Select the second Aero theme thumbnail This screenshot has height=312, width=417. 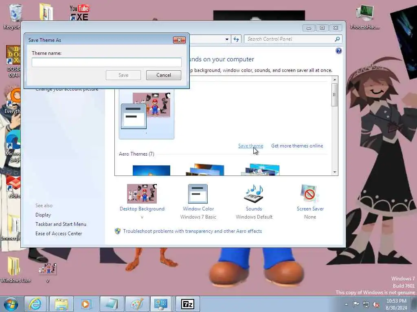(x=205, y=170)
